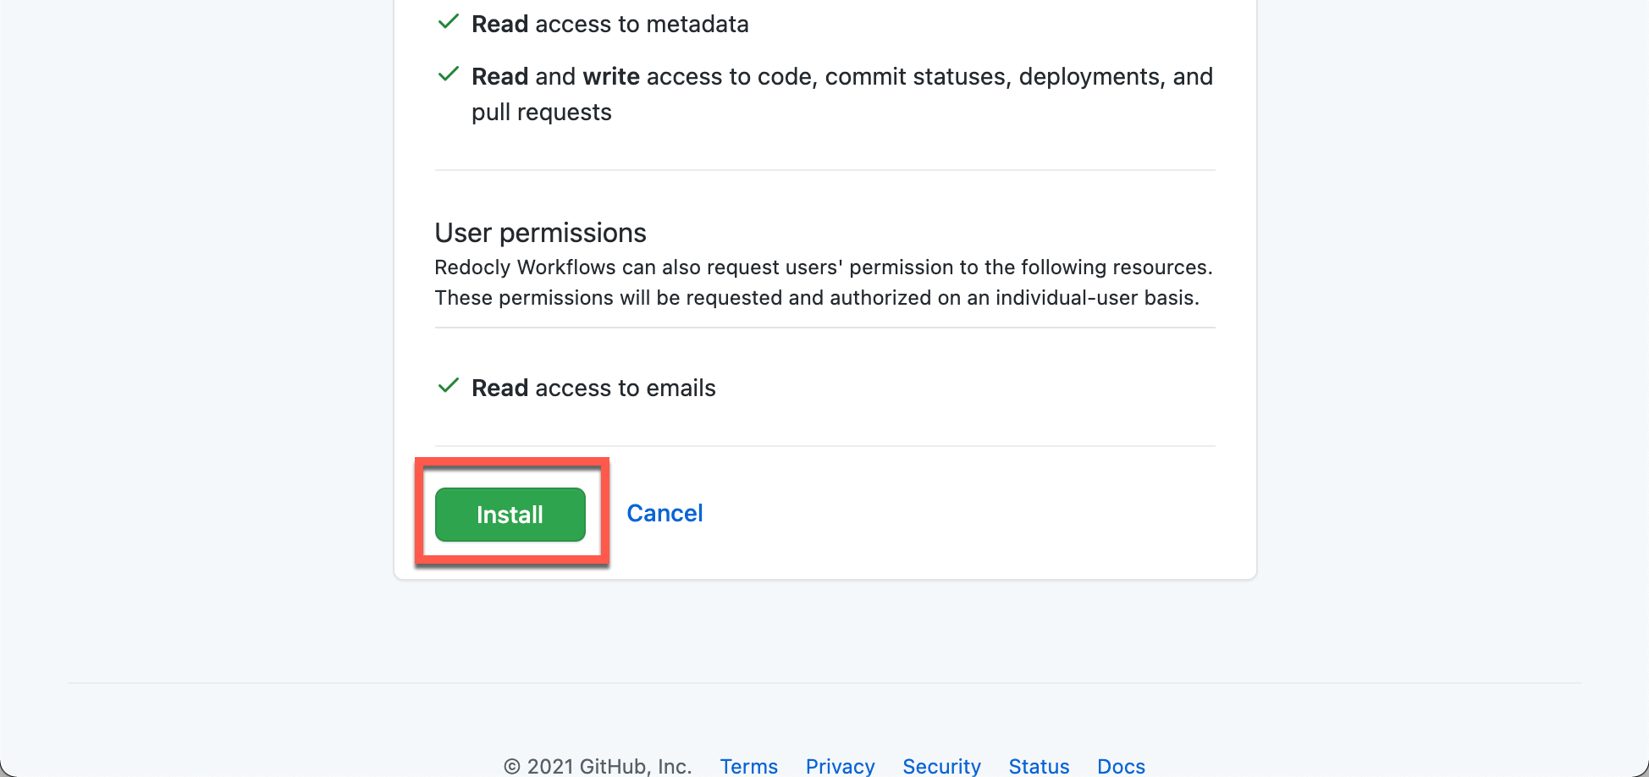
Task: Open the Security footer link
Action: [x=941, y=766]
